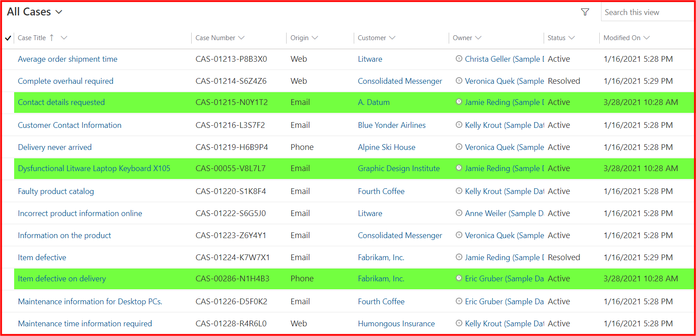Open customer Graphic Design Institute
Image resolution: width=696 pixels, height=336 pixels.
[x=399, y=168]
